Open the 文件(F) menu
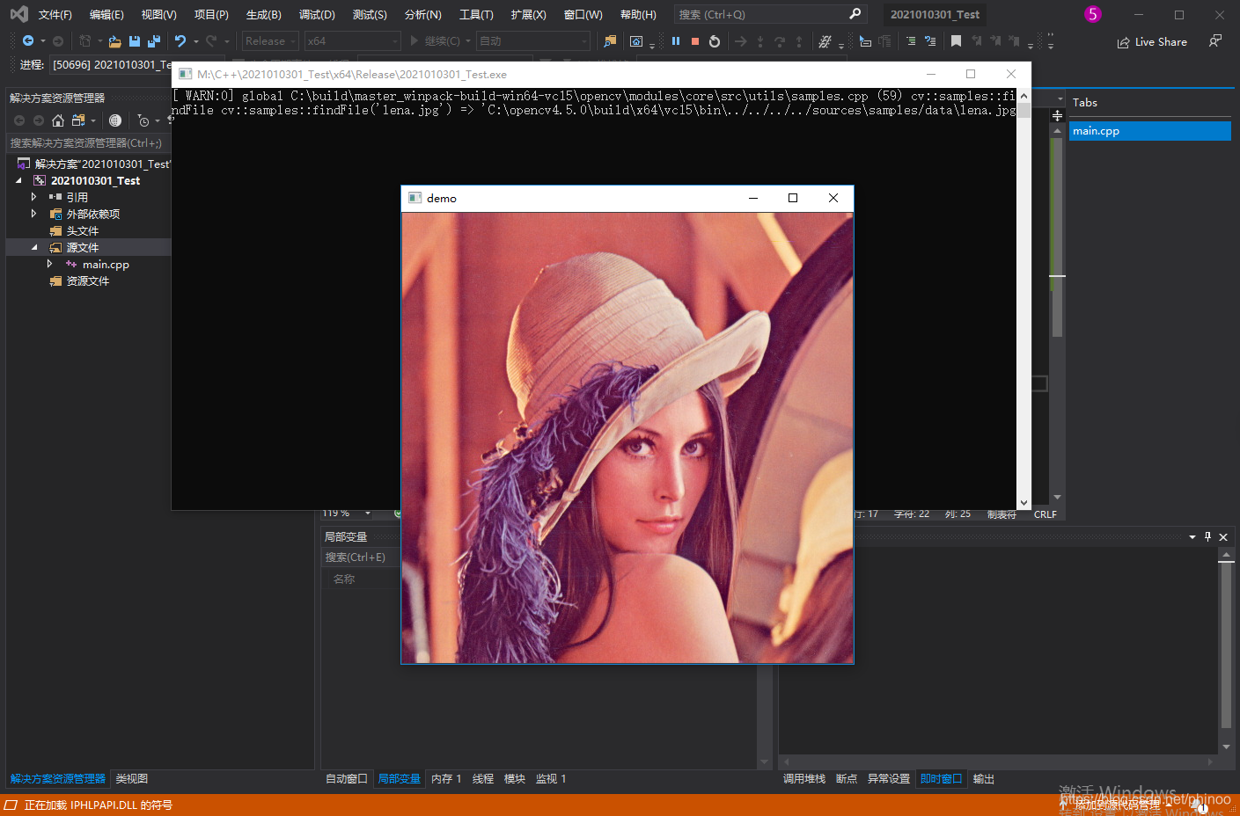Screen dimensions: 1240x816 [x=55, y=15]
